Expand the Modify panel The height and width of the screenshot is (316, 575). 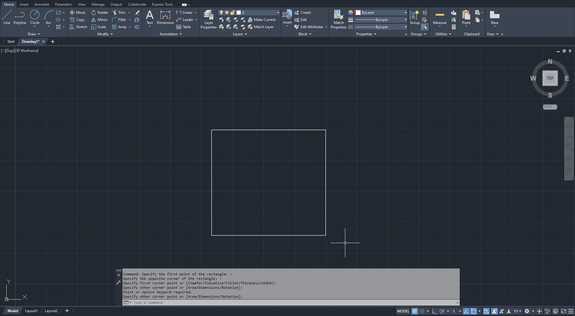pyautogui.click(x=105, y=34)
